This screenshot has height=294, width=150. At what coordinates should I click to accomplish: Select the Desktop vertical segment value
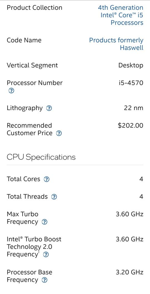(131, 65)
